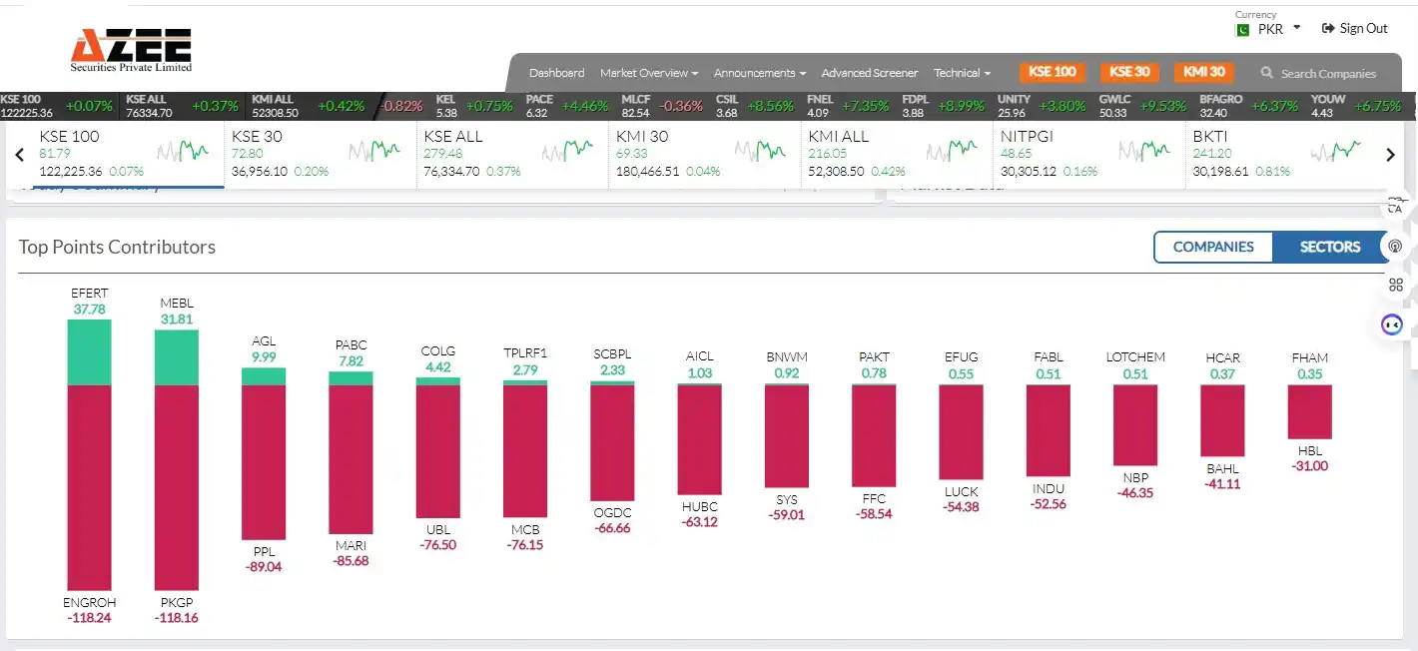The height and width of the screenshot is (651, 1418).
Task: Open the four-squares apps floating icon
Action: 1395,286
